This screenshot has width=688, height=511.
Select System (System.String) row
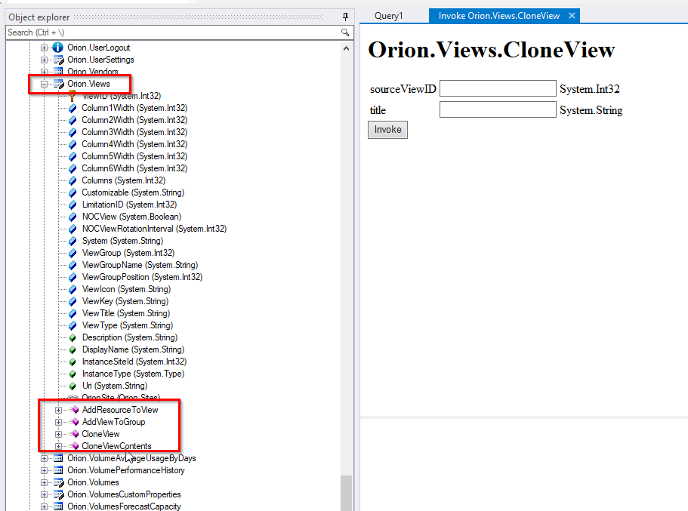click(122, 241)
